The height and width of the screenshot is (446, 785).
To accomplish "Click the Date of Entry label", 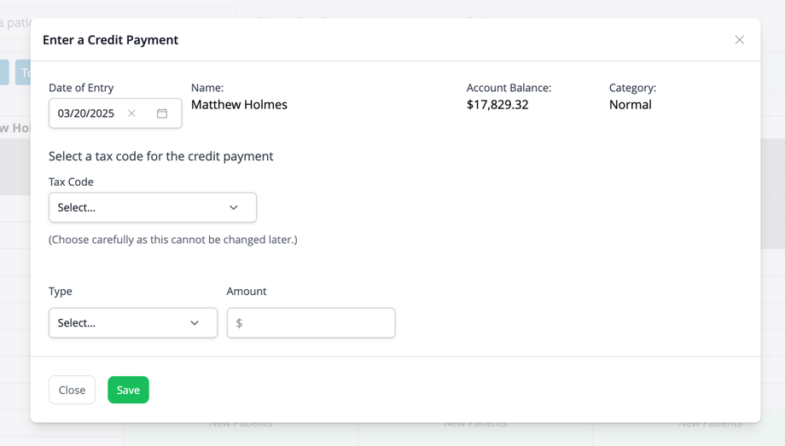I will (81, 88).
